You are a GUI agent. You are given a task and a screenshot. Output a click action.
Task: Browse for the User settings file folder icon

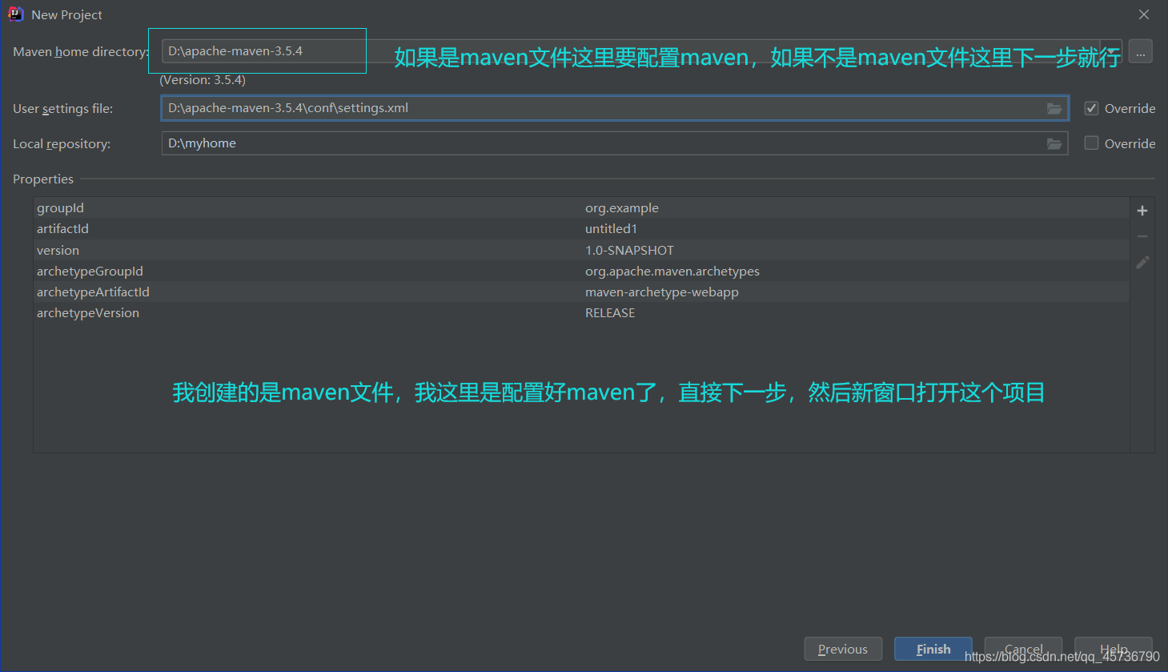(1054, 108)
